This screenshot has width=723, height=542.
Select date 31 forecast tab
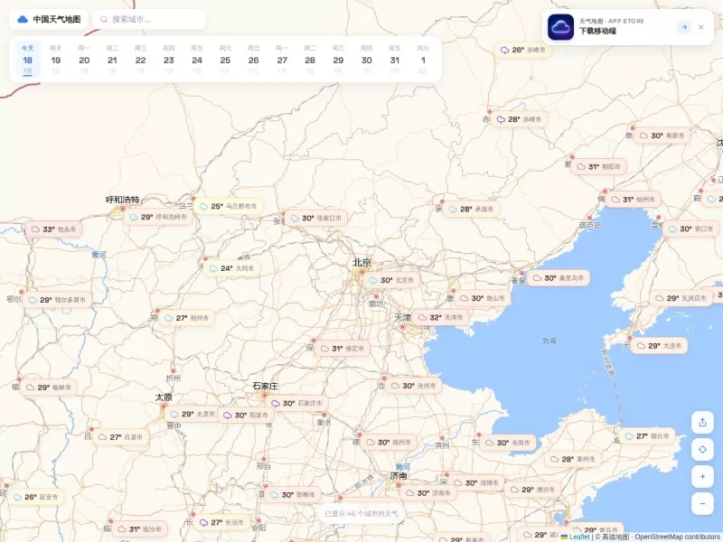click(x=394, y=60)
